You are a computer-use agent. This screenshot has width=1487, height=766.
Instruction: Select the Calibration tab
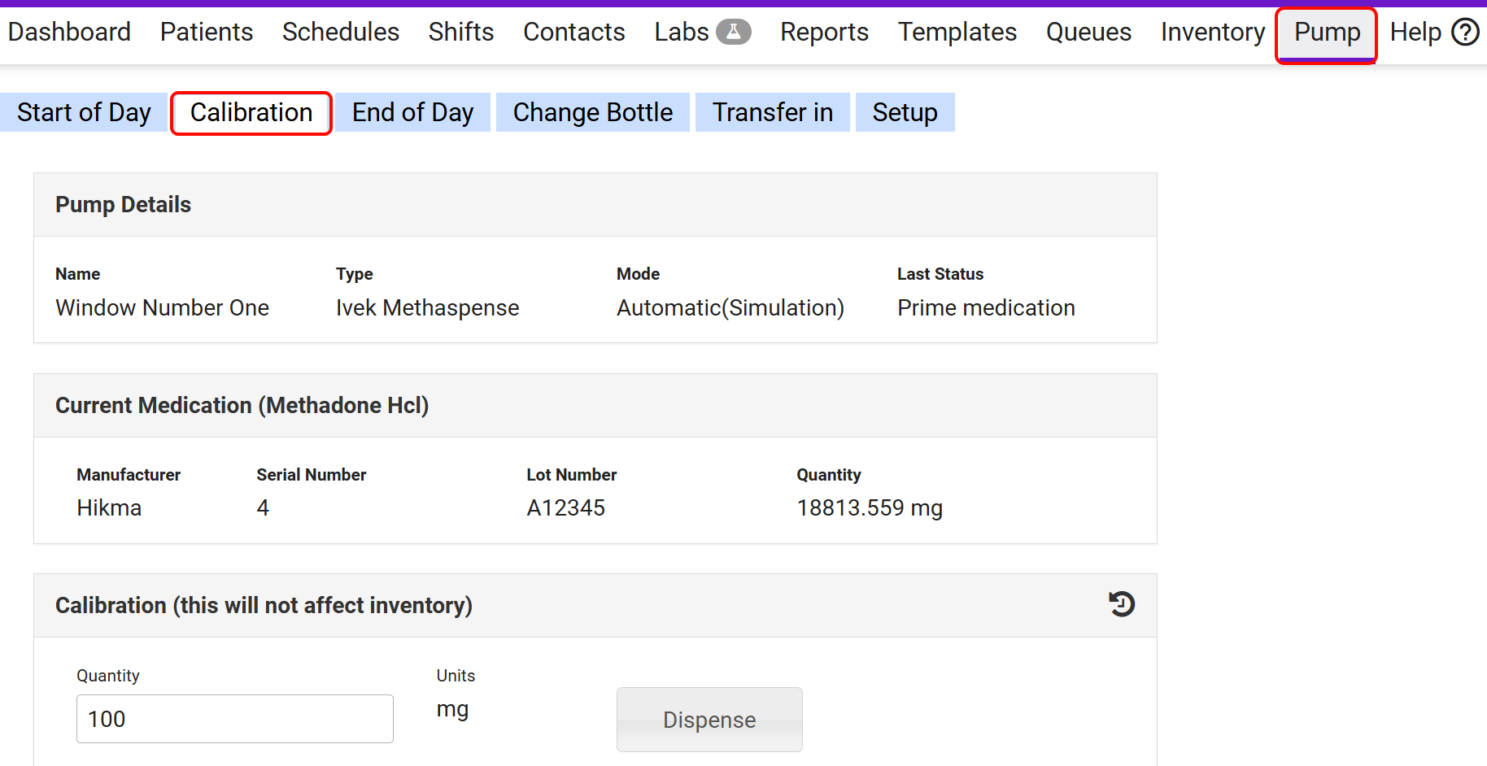(251, 112)
